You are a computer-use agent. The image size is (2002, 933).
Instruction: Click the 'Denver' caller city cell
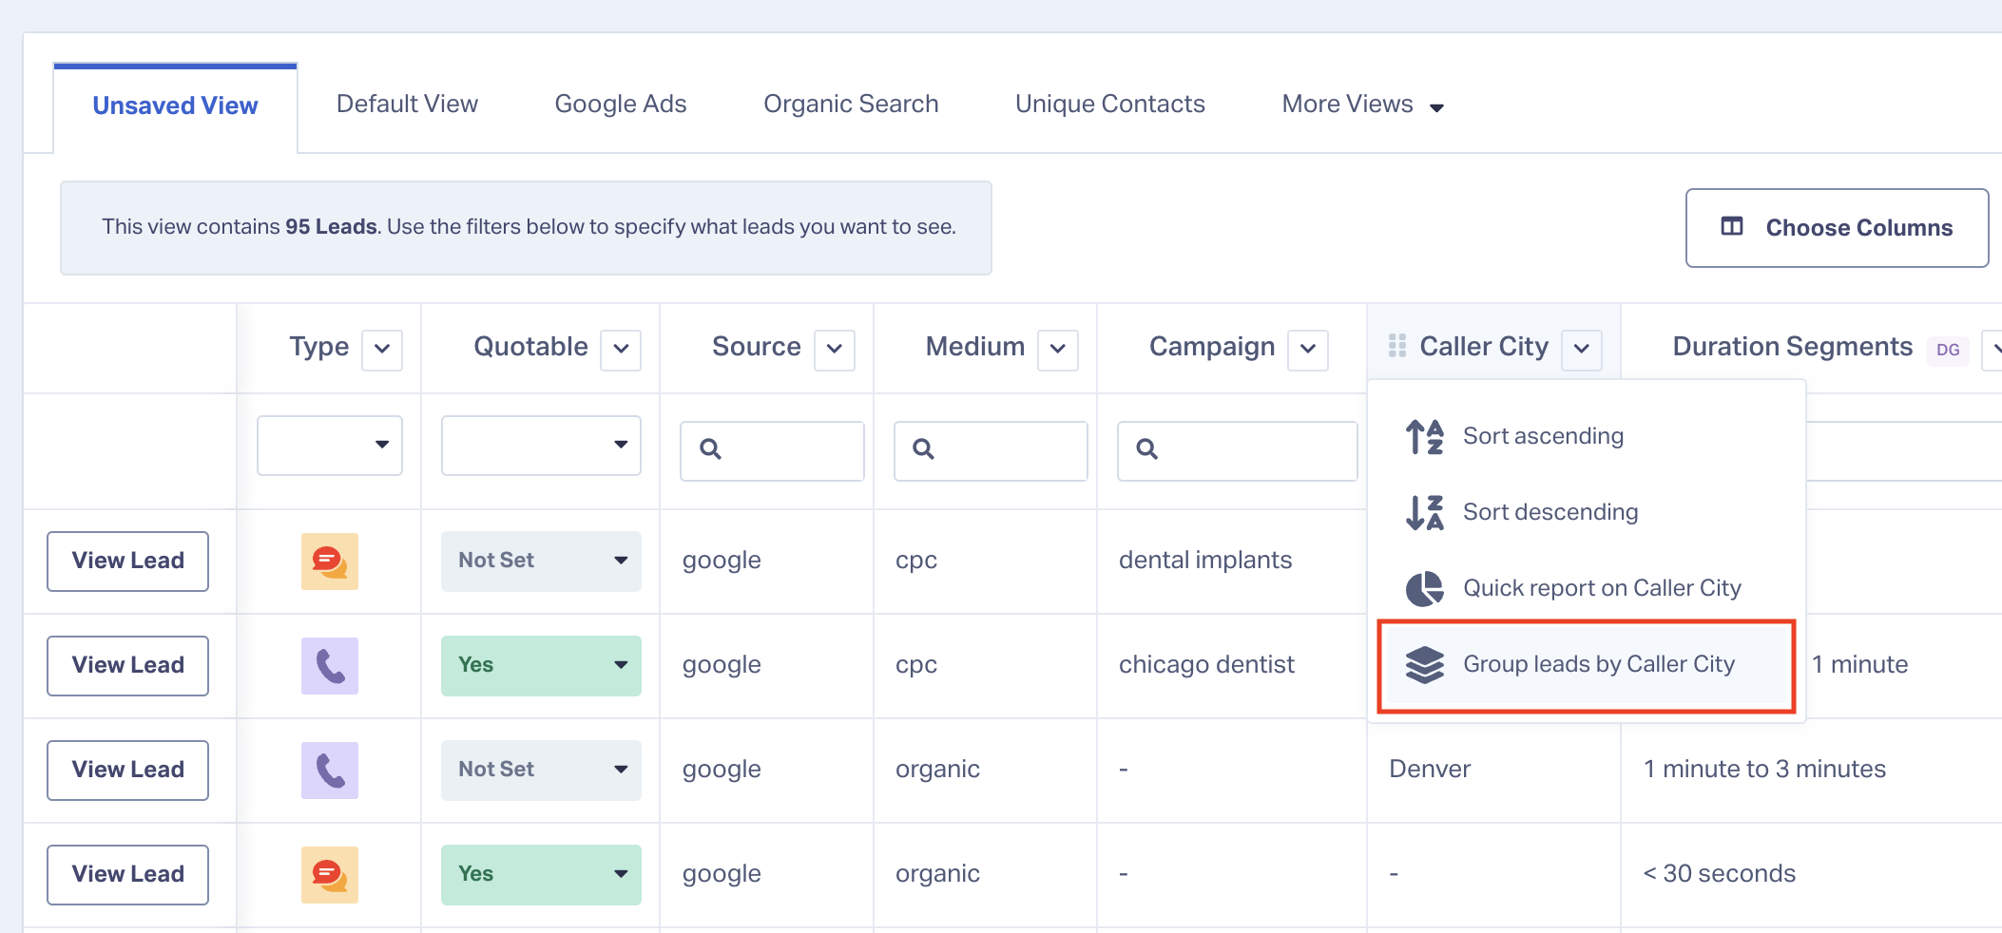1430,769
